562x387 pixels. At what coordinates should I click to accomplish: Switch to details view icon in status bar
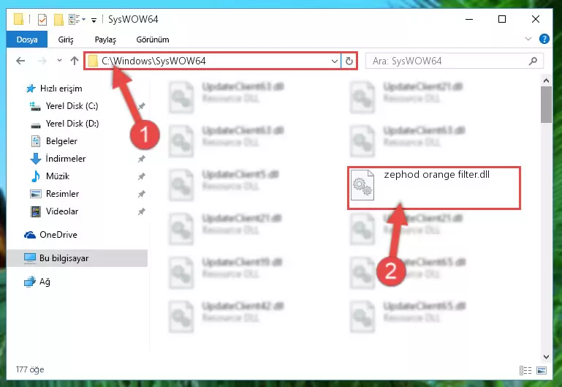(525, 370)
